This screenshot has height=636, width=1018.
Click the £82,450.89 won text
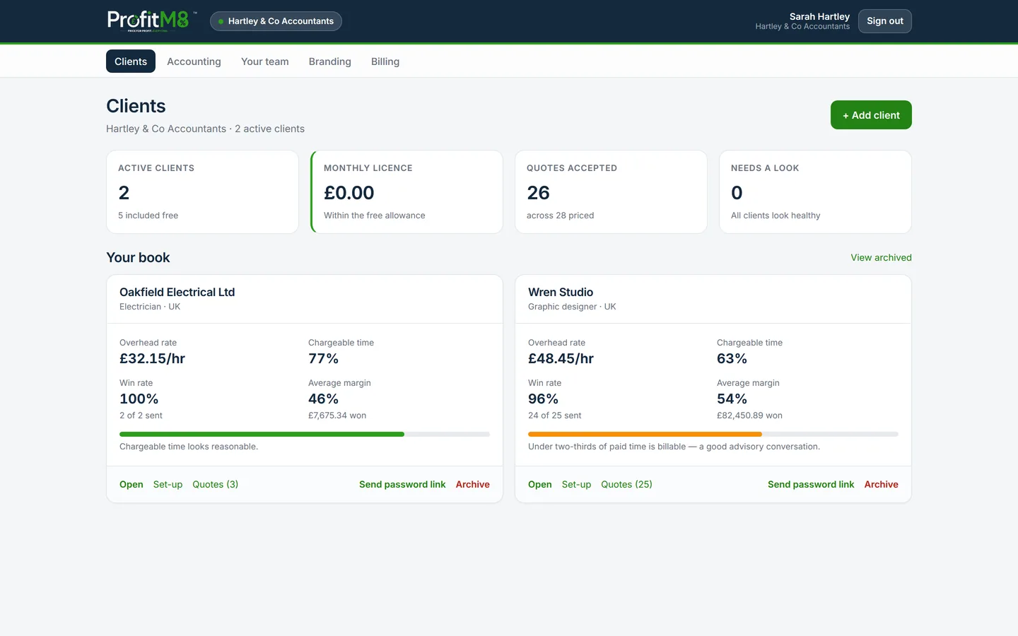click(749, 416)
